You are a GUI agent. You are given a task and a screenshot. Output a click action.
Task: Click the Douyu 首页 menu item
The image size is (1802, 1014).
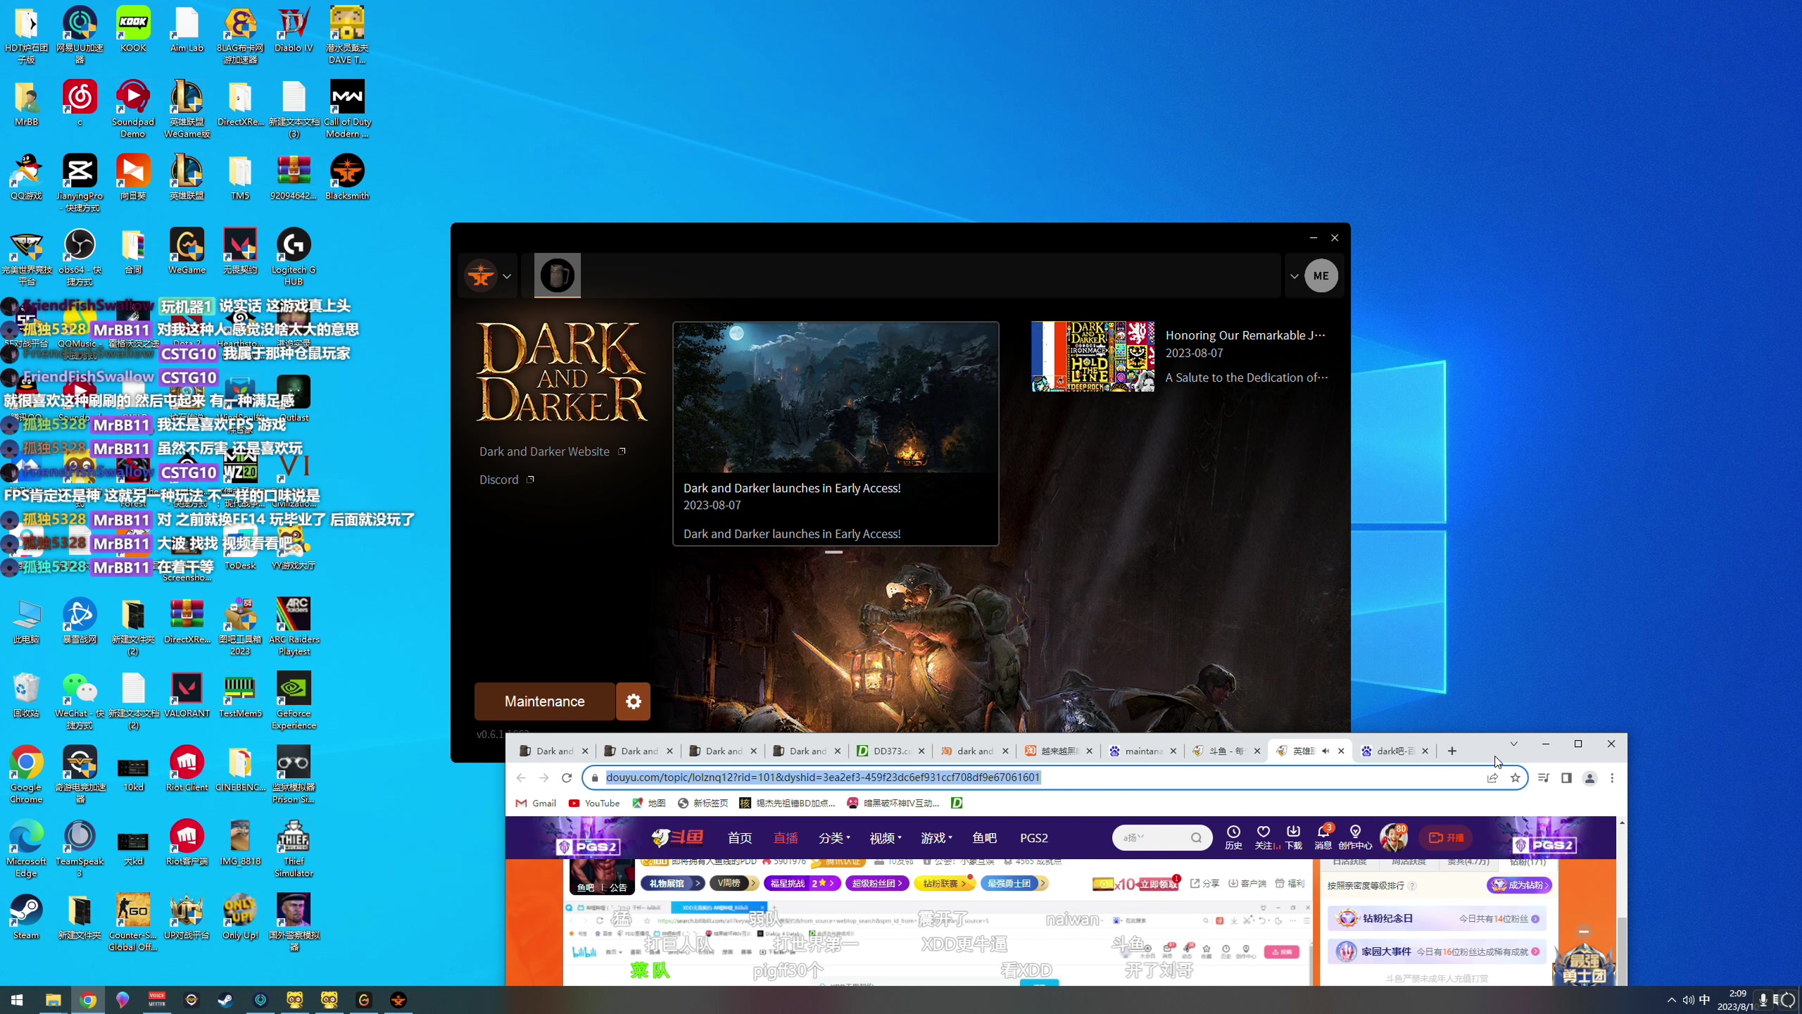tap(739, 838)
